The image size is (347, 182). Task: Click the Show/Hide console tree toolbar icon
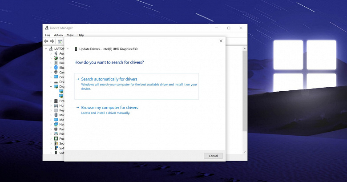coord(60,41)
